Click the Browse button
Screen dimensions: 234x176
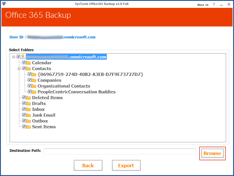point(212,153)
